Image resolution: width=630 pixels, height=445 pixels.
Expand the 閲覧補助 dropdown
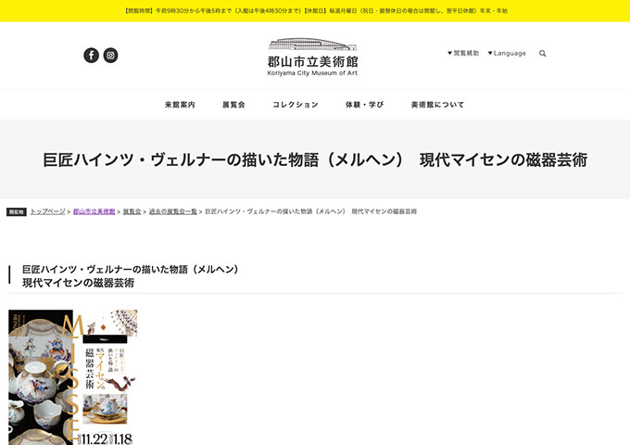[463, 53]
